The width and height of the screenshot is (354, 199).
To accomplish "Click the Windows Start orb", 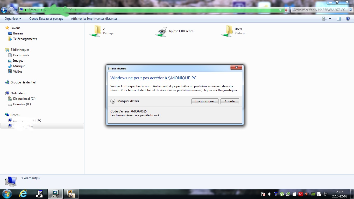I will coord(7,194).
